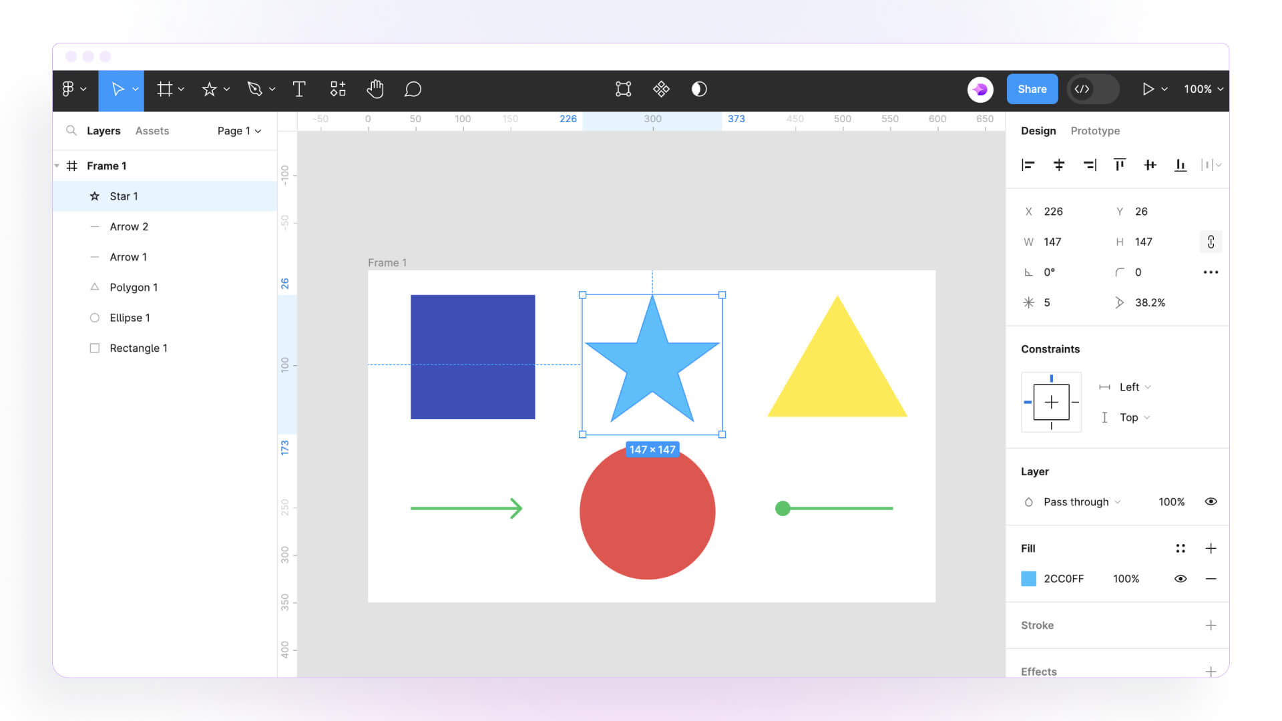Click the 2CC0FF fill color swatch

click(x=1028, y=579)
